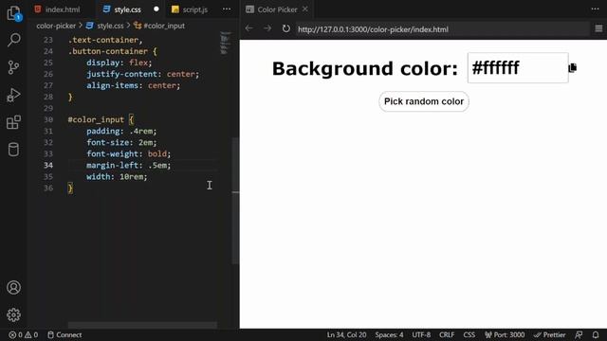
Task: Click the 'font-size: 2em;' code line
Action: point(121,142)
